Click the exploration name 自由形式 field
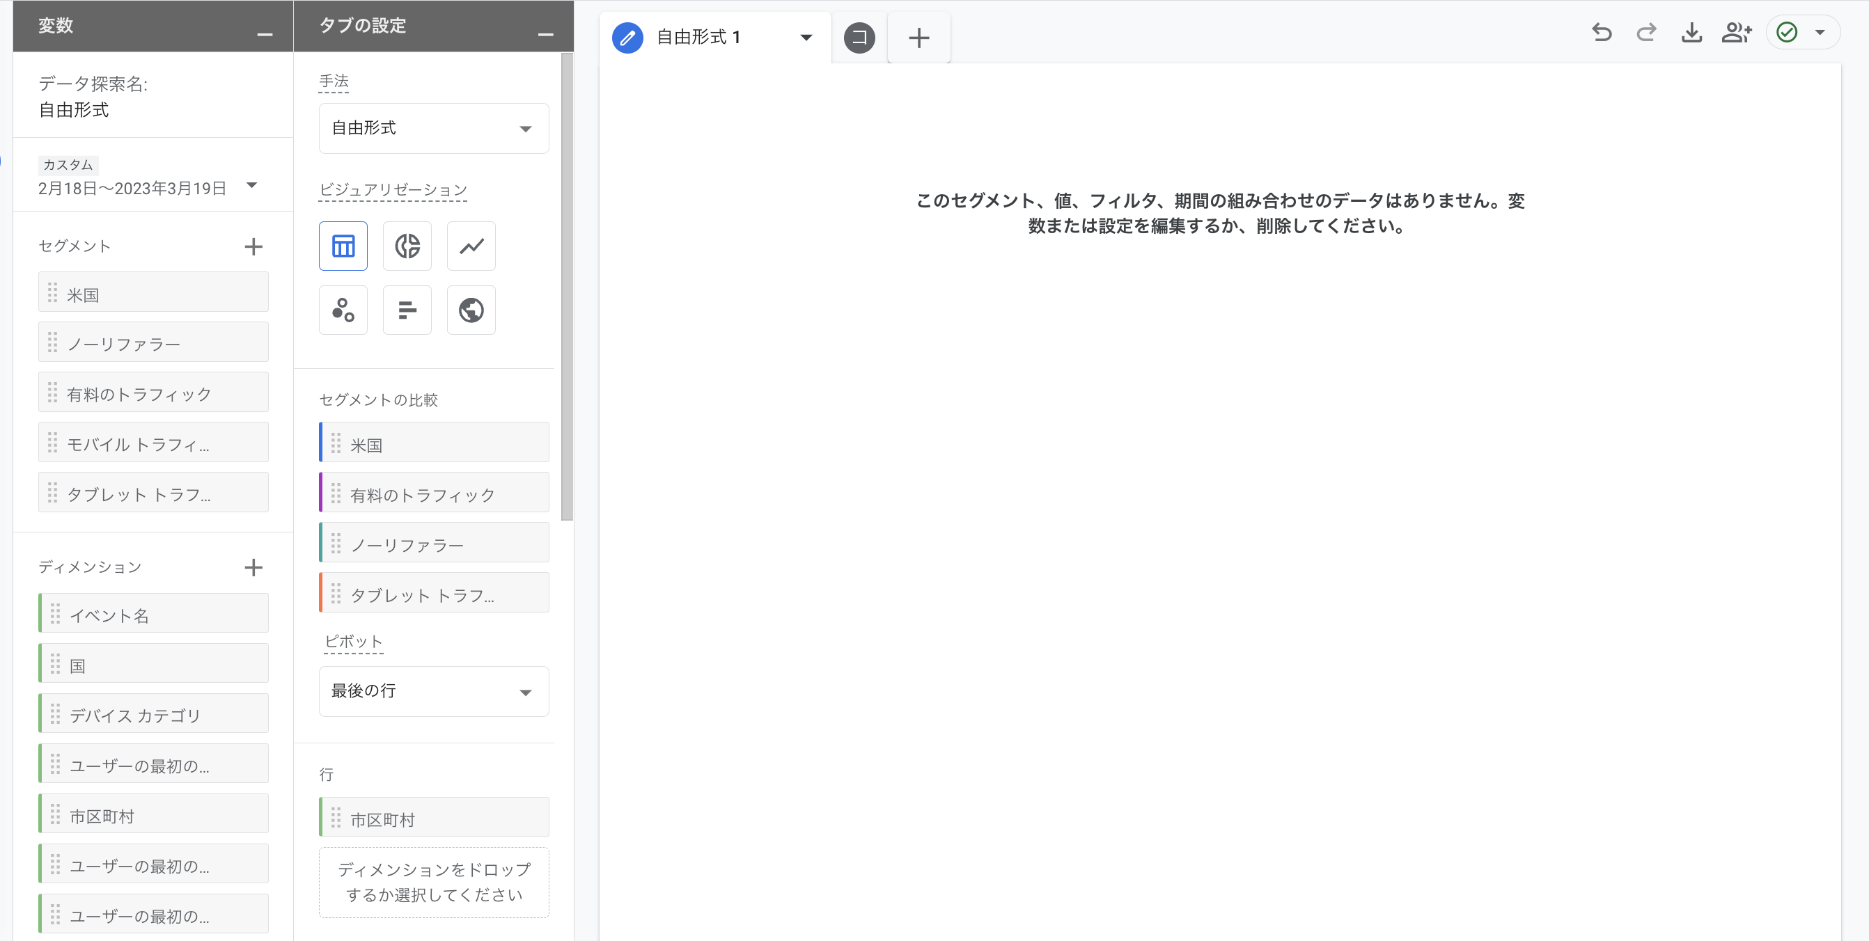 coord(74,110)
